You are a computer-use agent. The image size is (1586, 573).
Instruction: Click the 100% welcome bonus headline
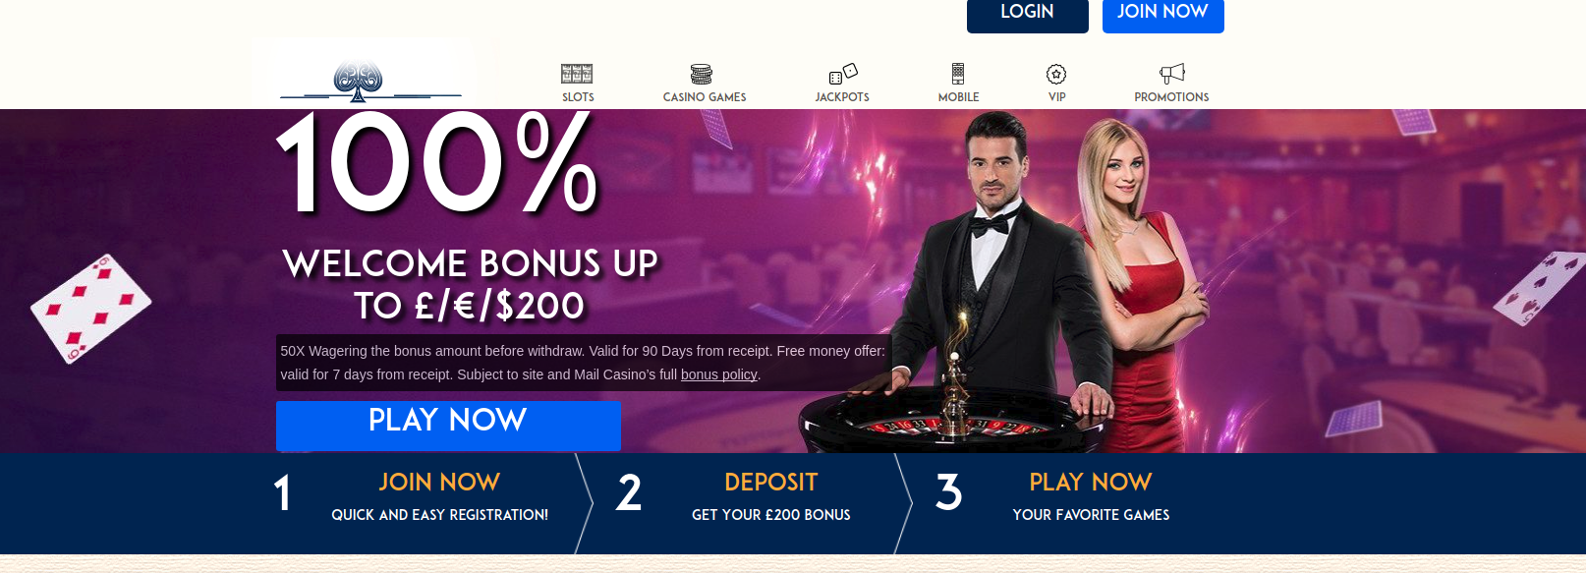437,164
